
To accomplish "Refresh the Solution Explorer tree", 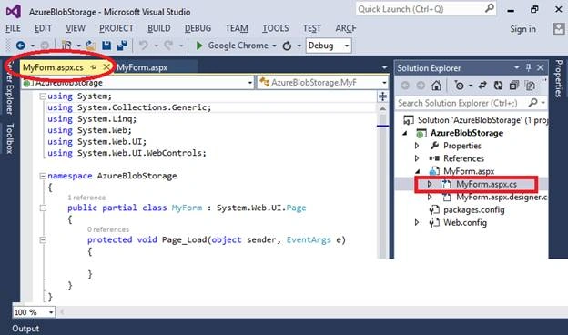I will pyautogui.click(x=499, y=86).
